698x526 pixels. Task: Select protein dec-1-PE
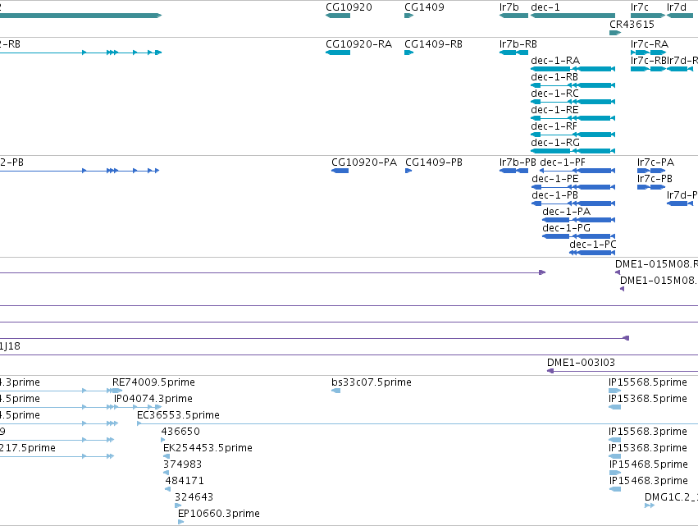coord(573,187)
